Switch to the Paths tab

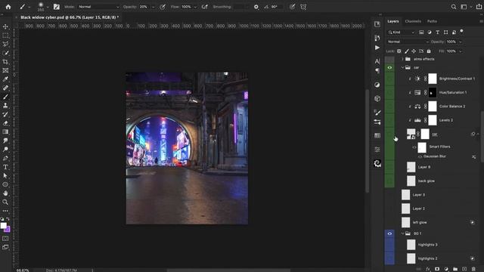coord(432,21)
